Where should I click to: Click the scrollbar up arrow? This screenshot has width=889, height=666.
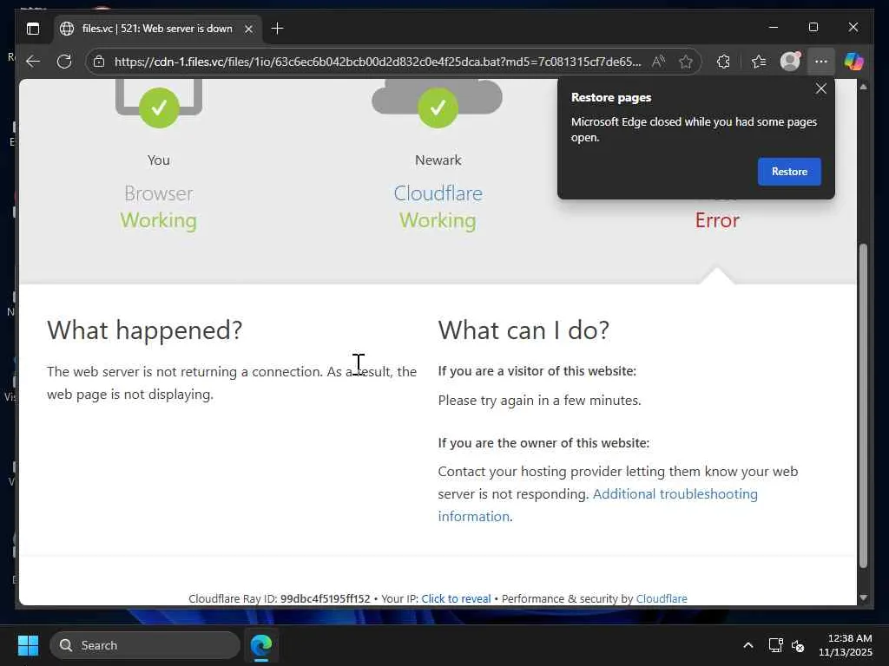[x=863, y=87]
